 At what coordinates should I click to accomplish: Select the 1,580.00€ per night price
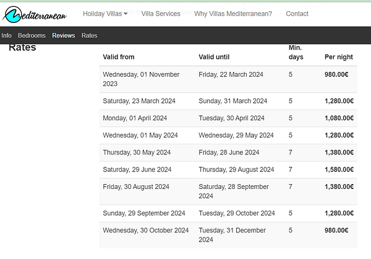pos(339,169)
